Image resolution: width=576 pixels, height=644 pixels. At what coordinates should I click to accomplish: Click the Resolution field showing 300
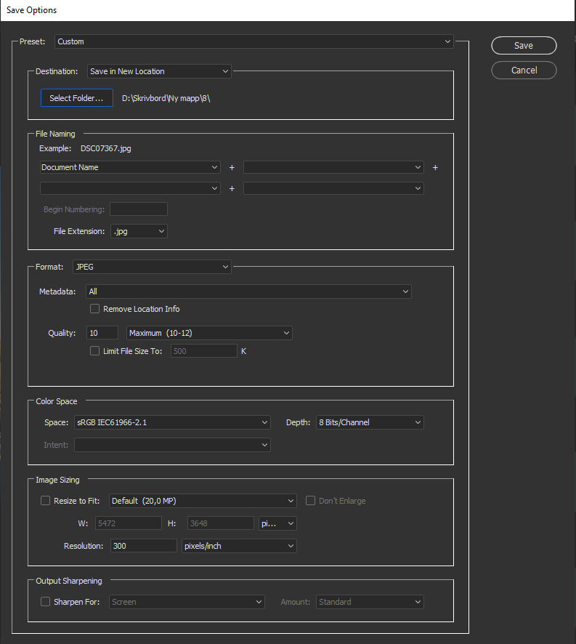pos(143,546)
